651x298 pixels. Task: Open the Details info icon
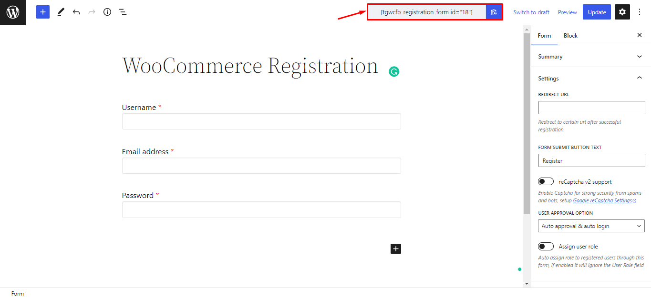pos(107,11)
